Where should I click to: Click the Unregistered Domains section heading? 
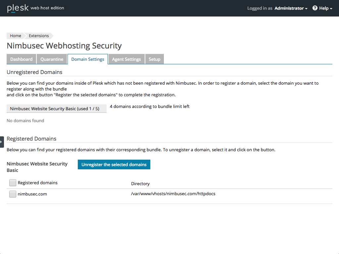34,72
